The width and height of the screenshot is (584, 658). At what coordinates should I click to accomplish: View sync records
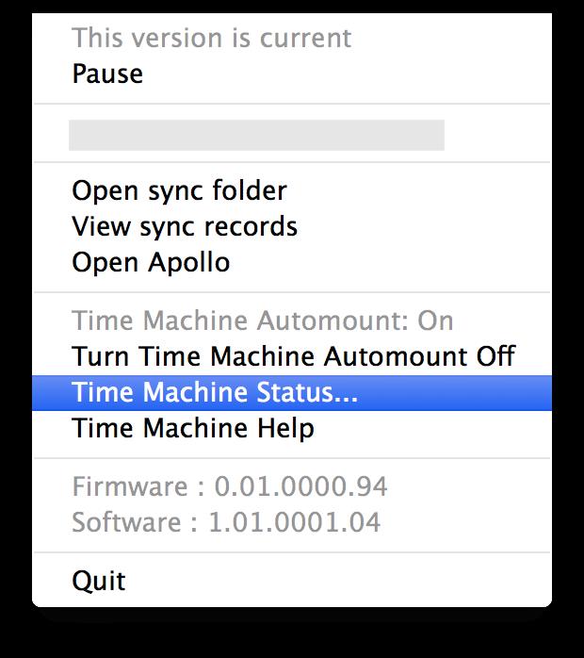(292, 226)
